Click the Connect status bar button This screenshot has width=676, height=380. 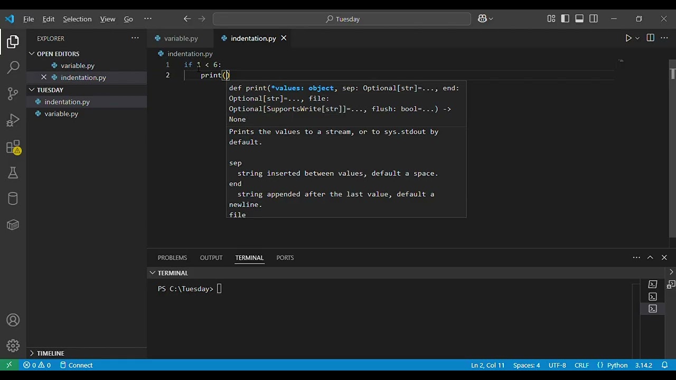76,365
